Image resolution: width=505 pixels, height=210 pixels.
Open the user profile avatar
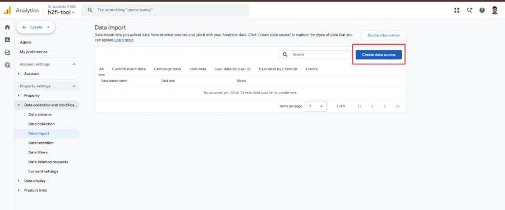pyautogui.click(x=495, y=10)
